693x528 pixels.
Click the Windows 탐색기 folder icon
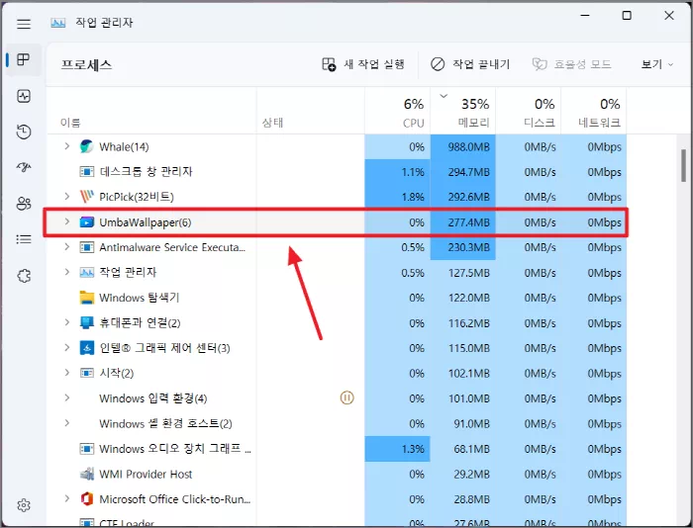[87, 298]
